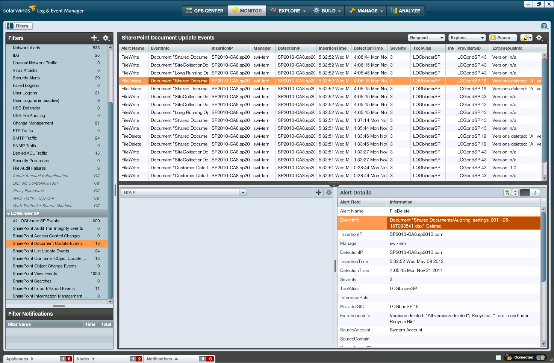
Task: Select the Network Alerts filter
Action: point(56,48)
